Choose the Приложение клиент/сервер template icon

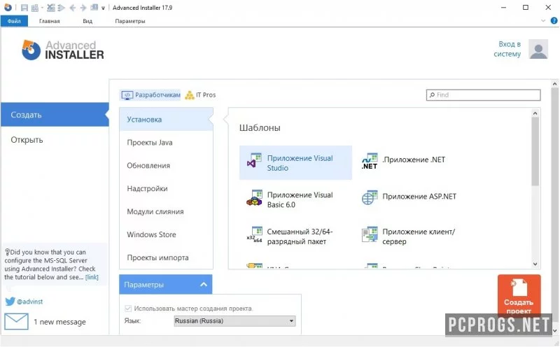click(370, 234)
